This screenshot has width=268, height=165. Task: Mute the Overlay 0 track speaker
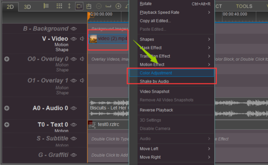tap(82, 59)
